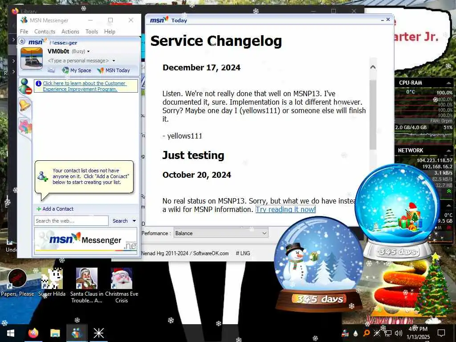
Task: Click the MSN Messenger banner advertisement
Action: 86,241
